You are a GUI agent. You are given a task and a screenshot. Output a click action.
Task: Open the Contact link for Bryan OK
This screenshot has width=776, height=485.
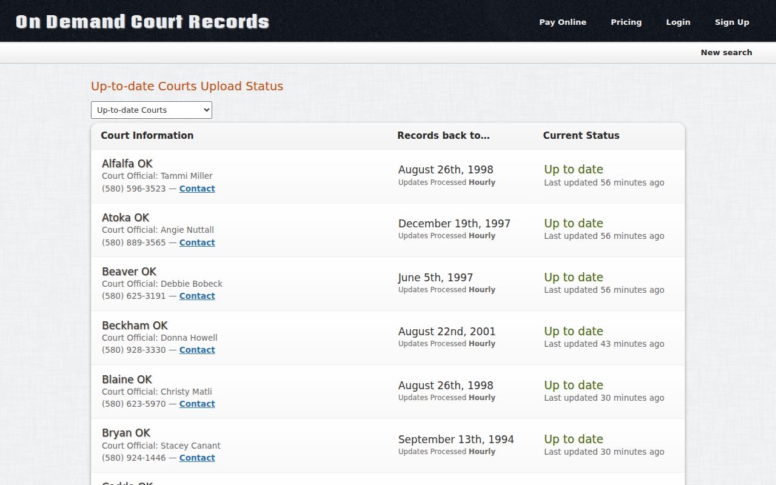197,458
